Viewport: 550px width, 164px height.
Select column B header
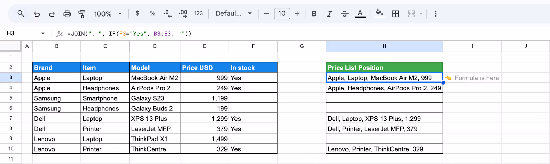click(57, 46)
